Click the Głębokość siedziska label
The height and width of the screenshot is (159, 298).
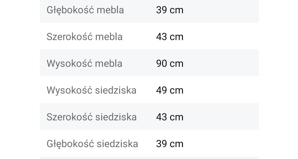92,144
